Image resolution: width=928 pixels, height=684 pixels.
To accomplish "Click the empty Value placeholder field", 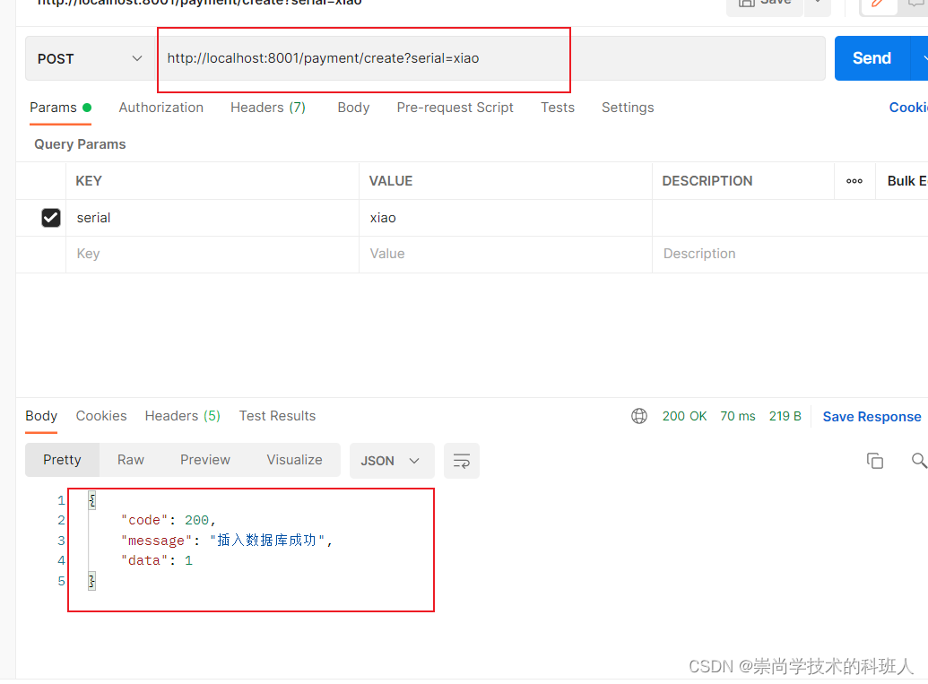I will coord(506,254).
